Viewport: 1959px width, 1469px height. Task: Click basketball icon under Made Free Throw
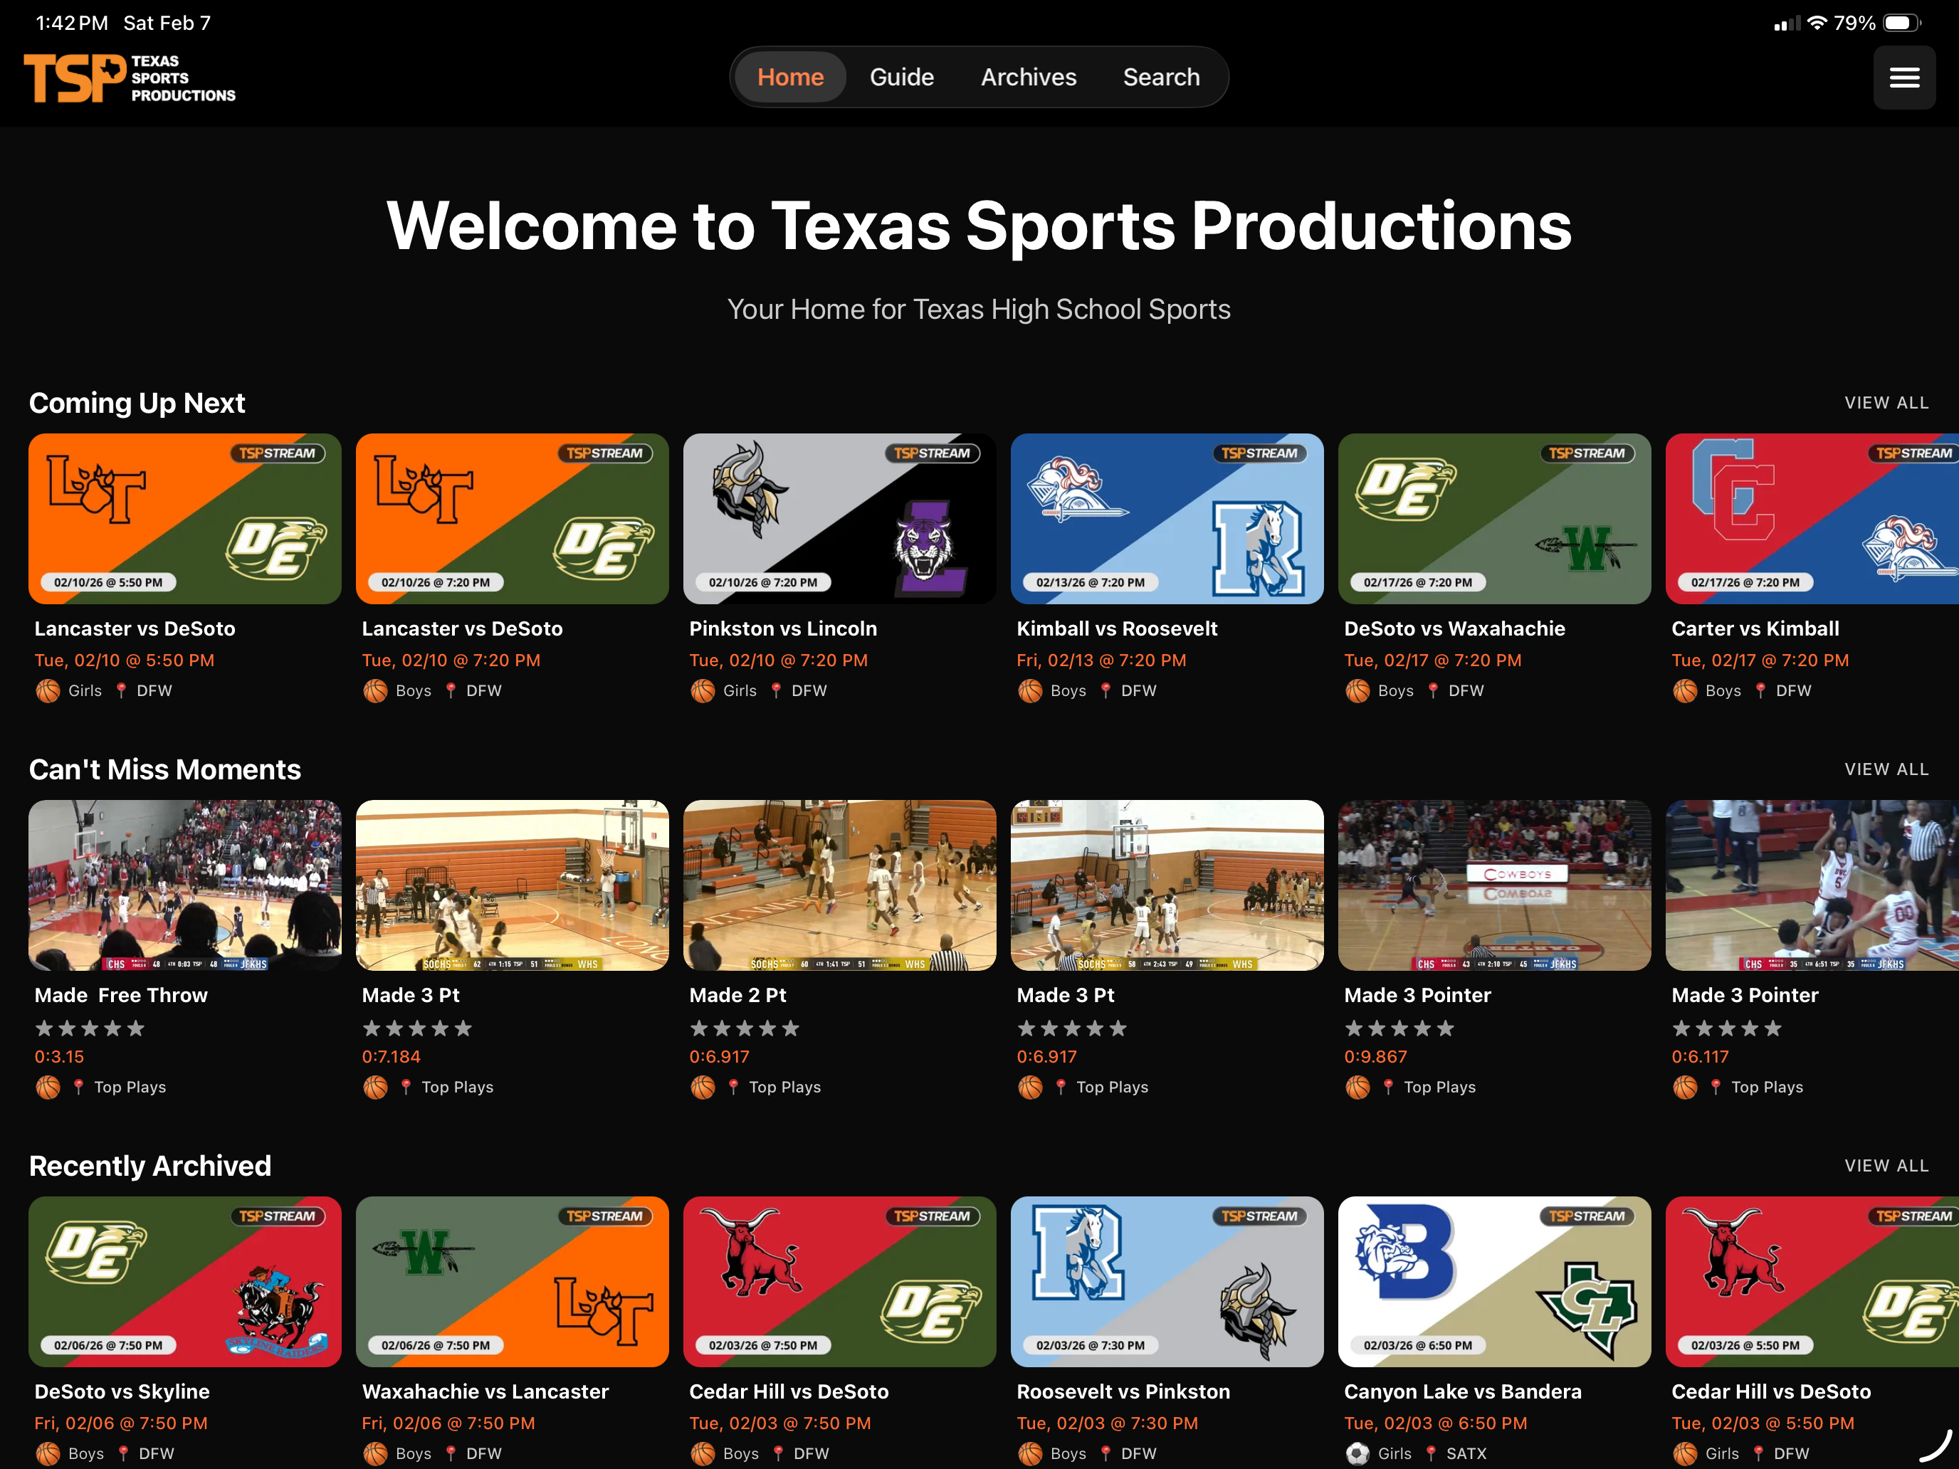tap(48, 1088)
